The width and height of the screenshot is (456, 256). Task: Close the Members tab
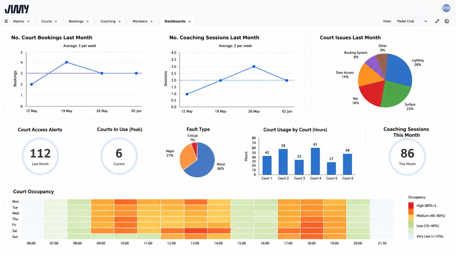152,21
